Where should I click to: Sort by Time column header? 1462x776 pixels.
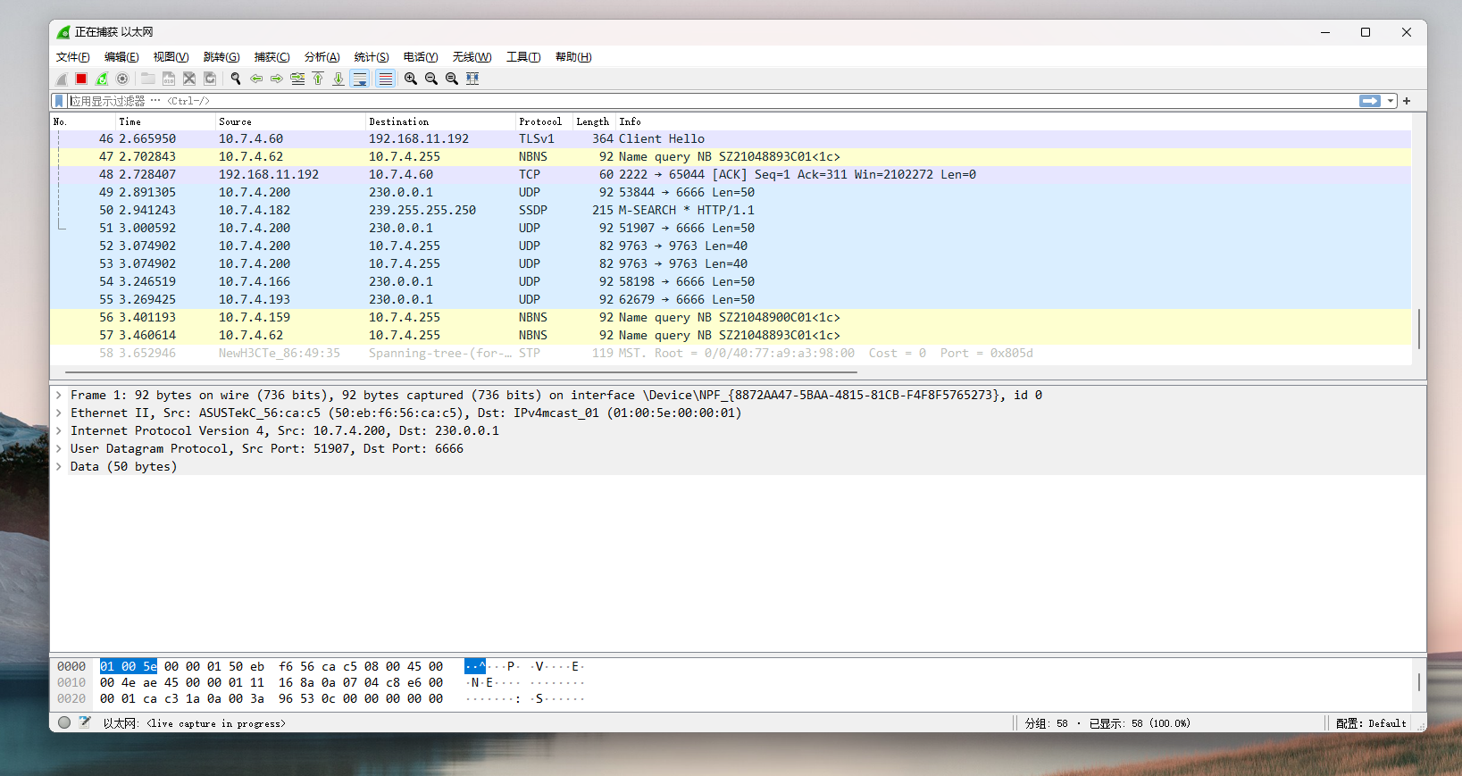click(x=166, y=121)
